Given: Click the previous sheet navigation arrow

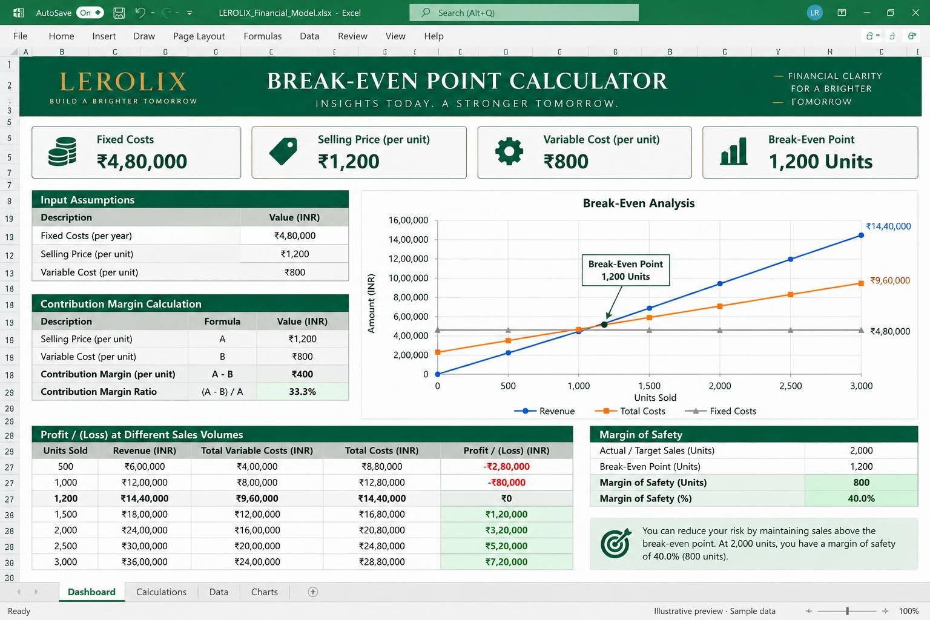Looking at the screenshot, I should (19, 592).
